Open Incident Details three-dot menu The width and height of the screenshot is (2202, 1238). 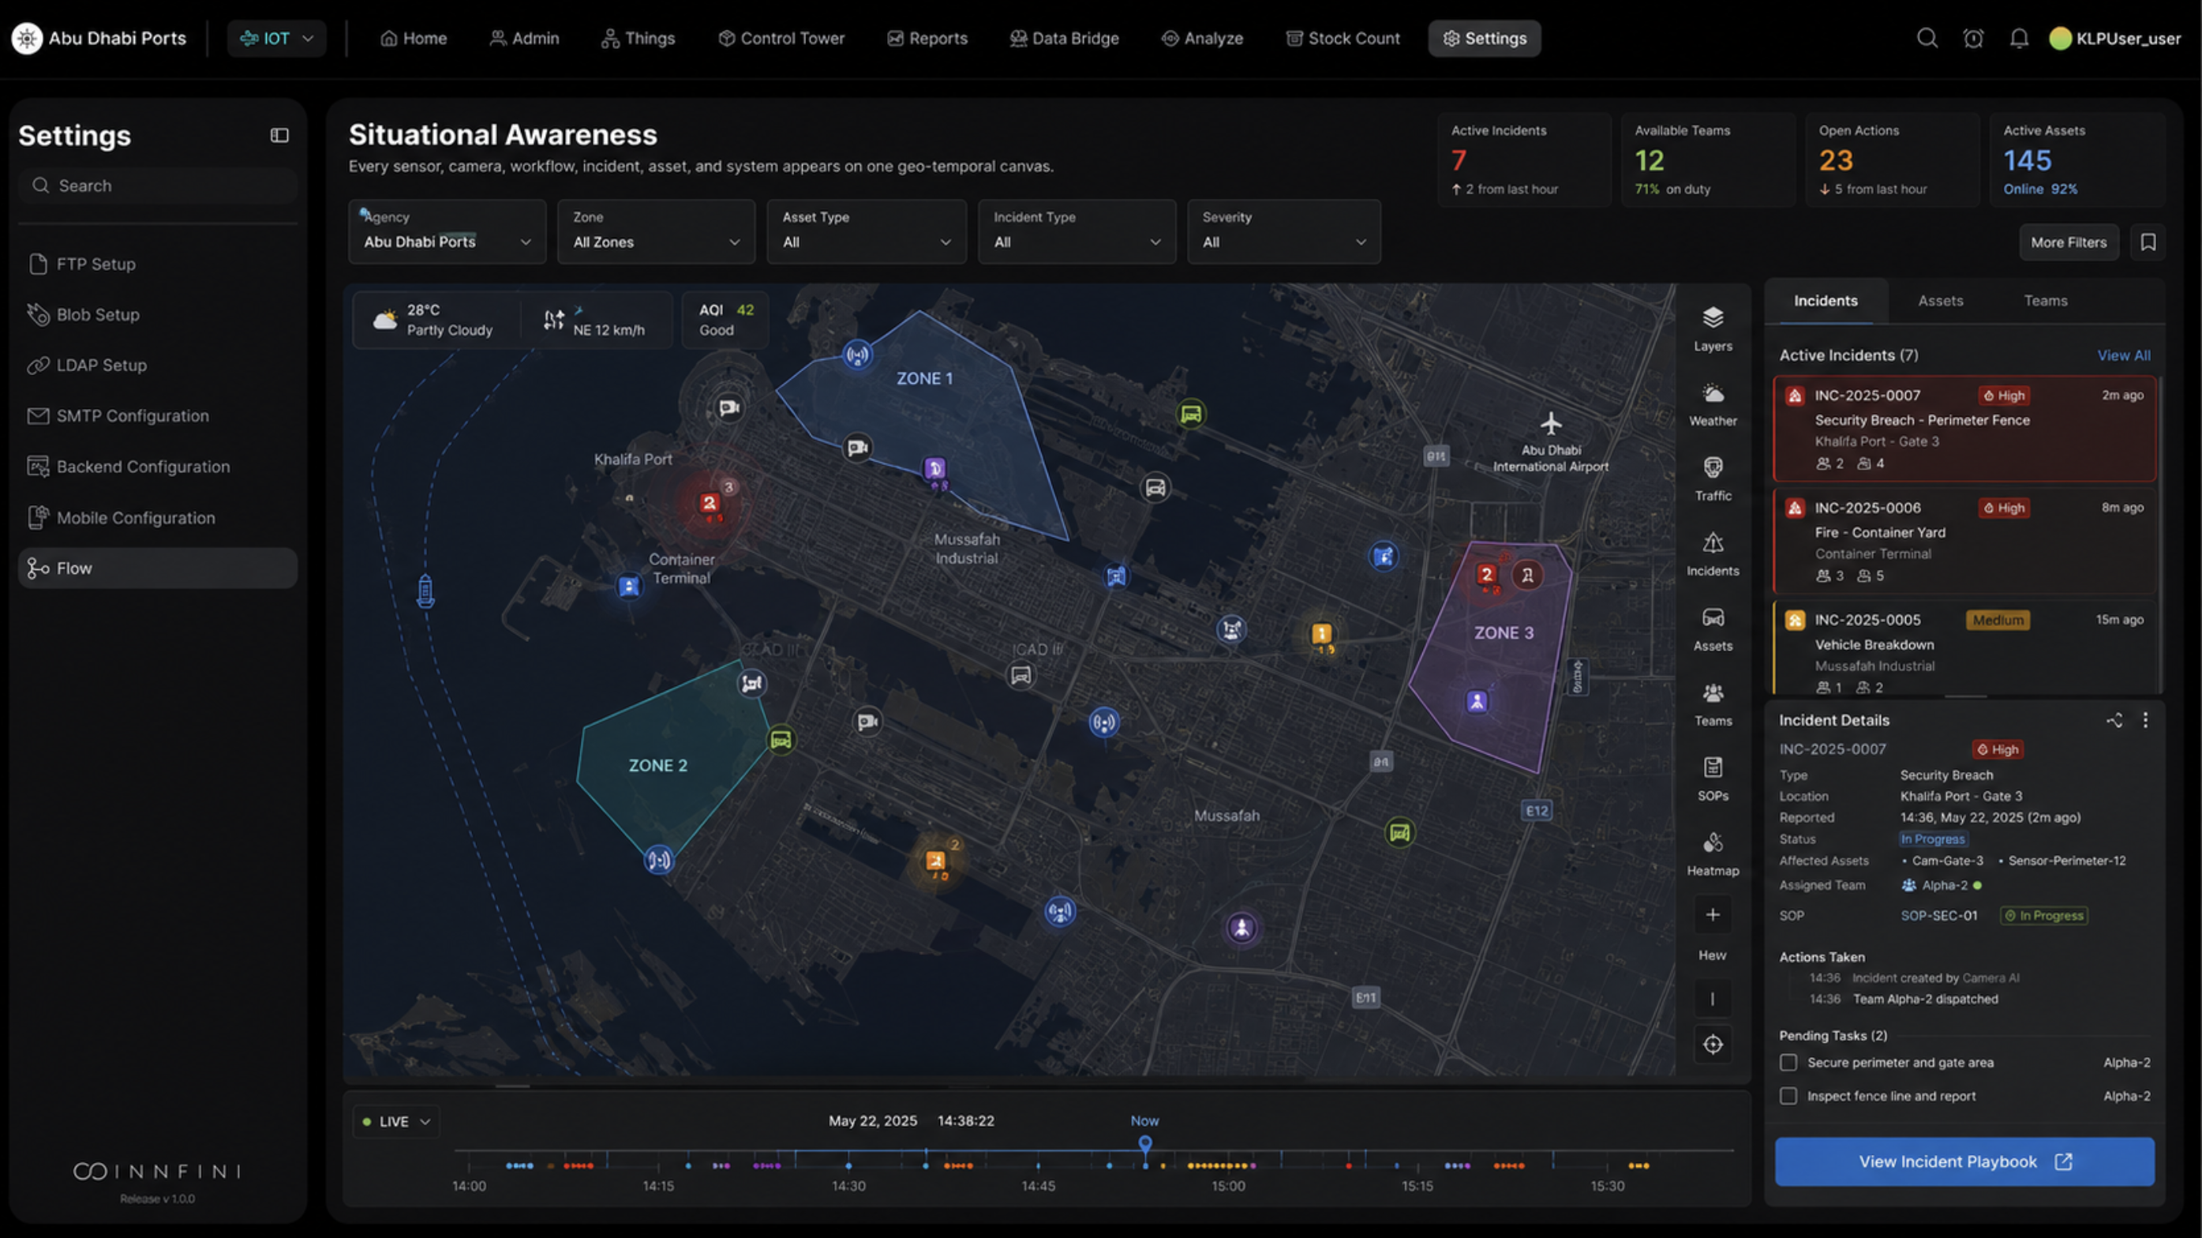[x=2144, y=720]
